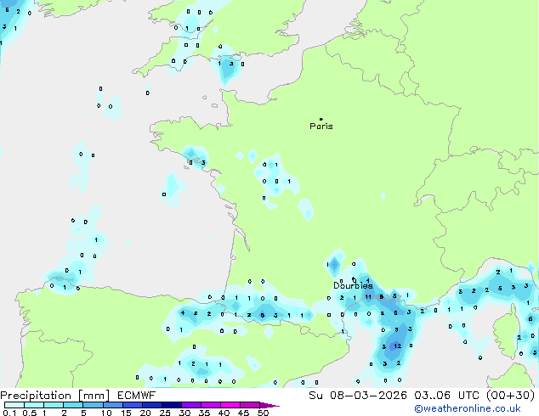Click the Paris city label

321,126
